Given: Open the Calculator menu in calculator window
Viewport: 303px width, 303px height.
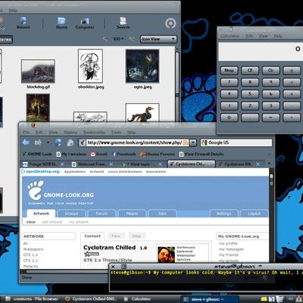Looking at the screenshot, I should click(230, 36).
